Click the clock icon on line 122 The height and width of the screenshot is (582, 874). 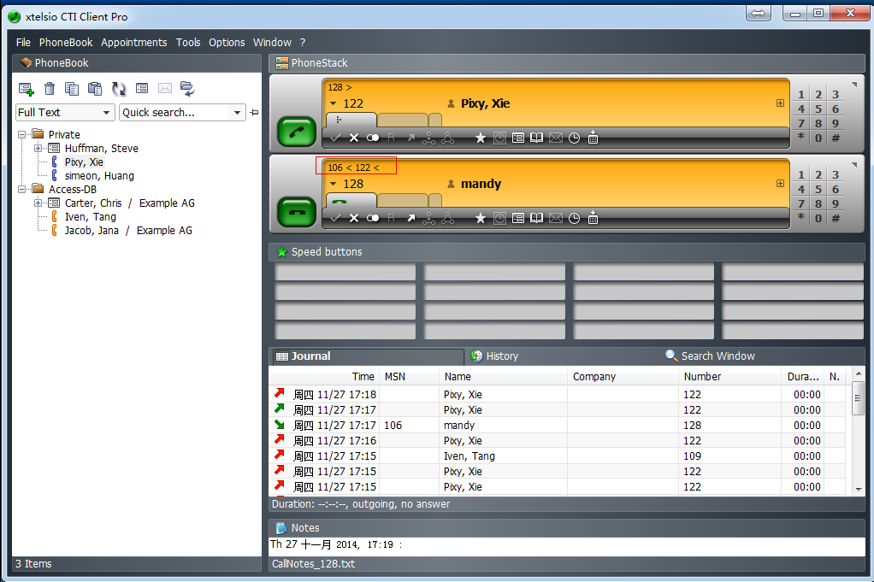pyautogui.click(x=574, y=138)
